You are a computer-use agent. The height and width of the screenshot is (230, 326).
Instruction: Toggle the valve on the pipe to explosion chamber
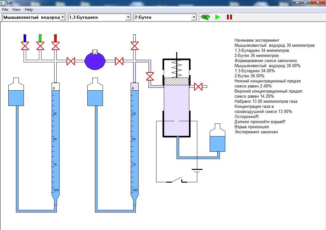[x=150, y=76]
